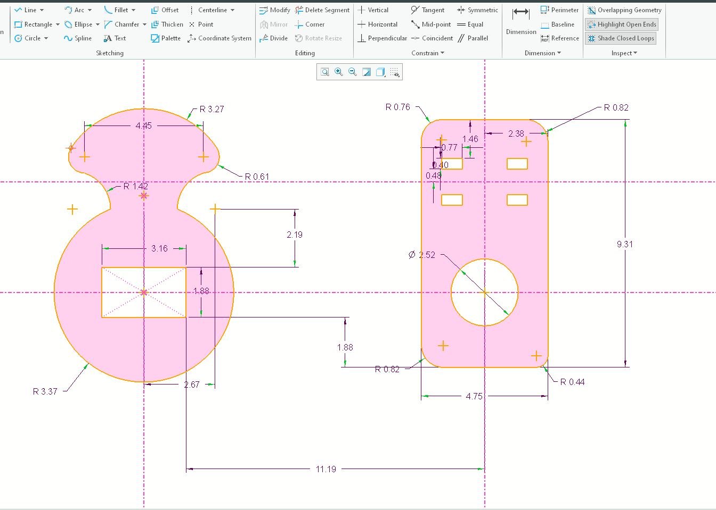The image size is (716, 510).
Task: Select the Divide editing tool
Action: (273, 38)
